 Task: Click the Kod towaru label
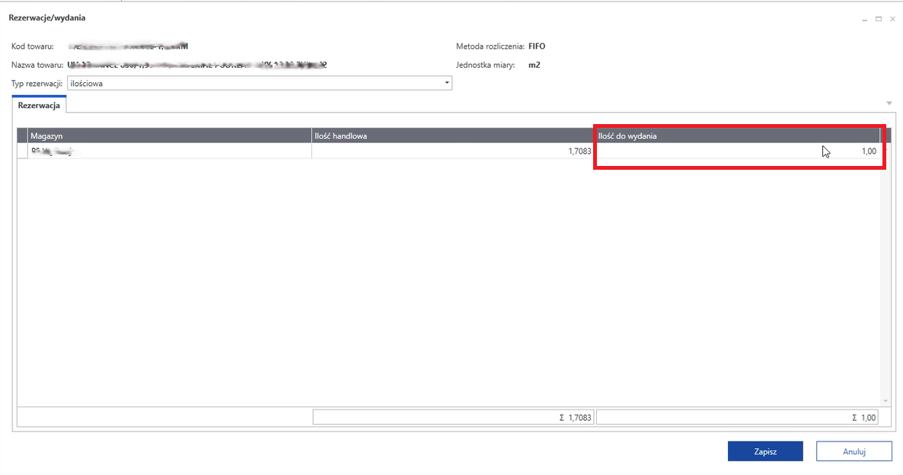click(32, 46)
